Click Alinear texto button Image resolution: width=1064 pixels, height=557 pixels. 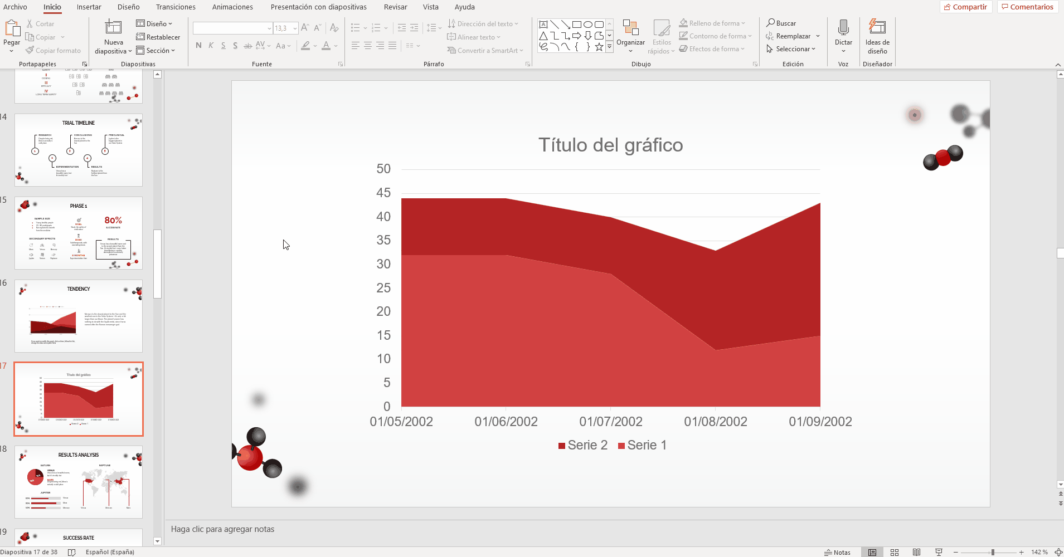coord(474,37)
